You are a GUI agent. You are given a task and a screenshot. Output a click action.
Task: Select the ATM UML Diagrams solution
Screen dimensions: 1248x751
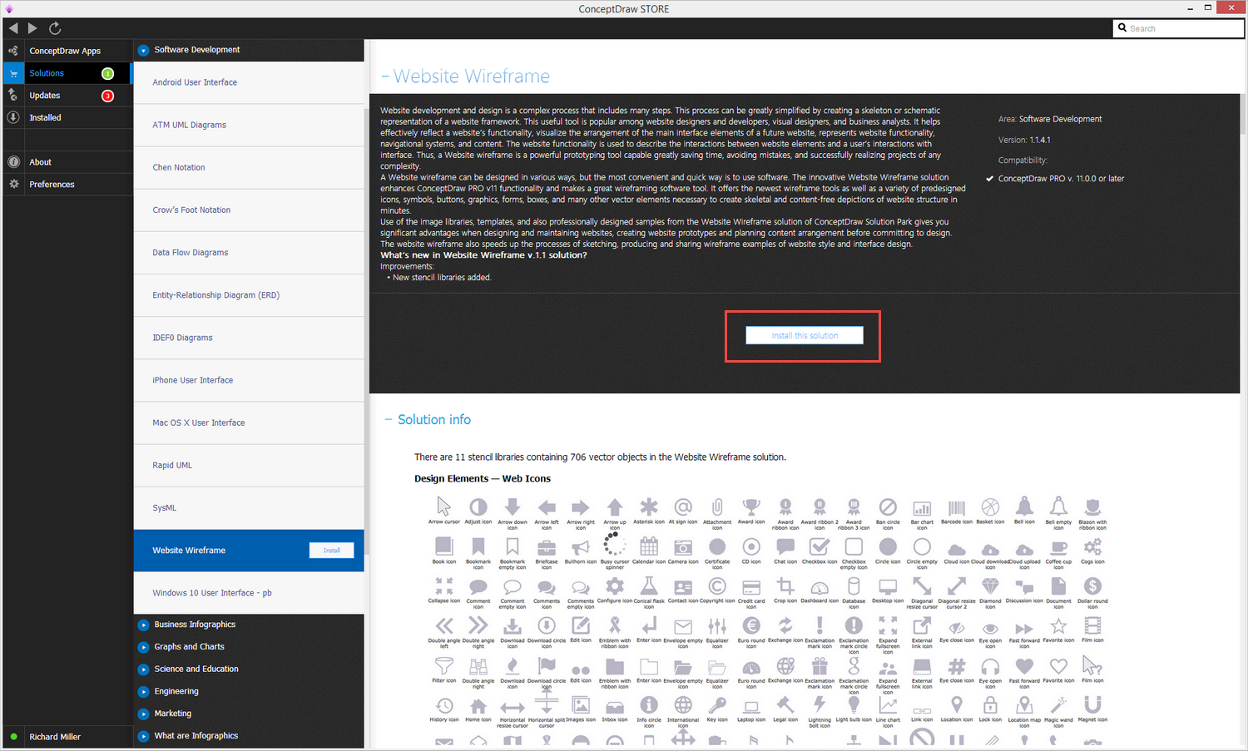pyautogui.click(x=249, y=125)
